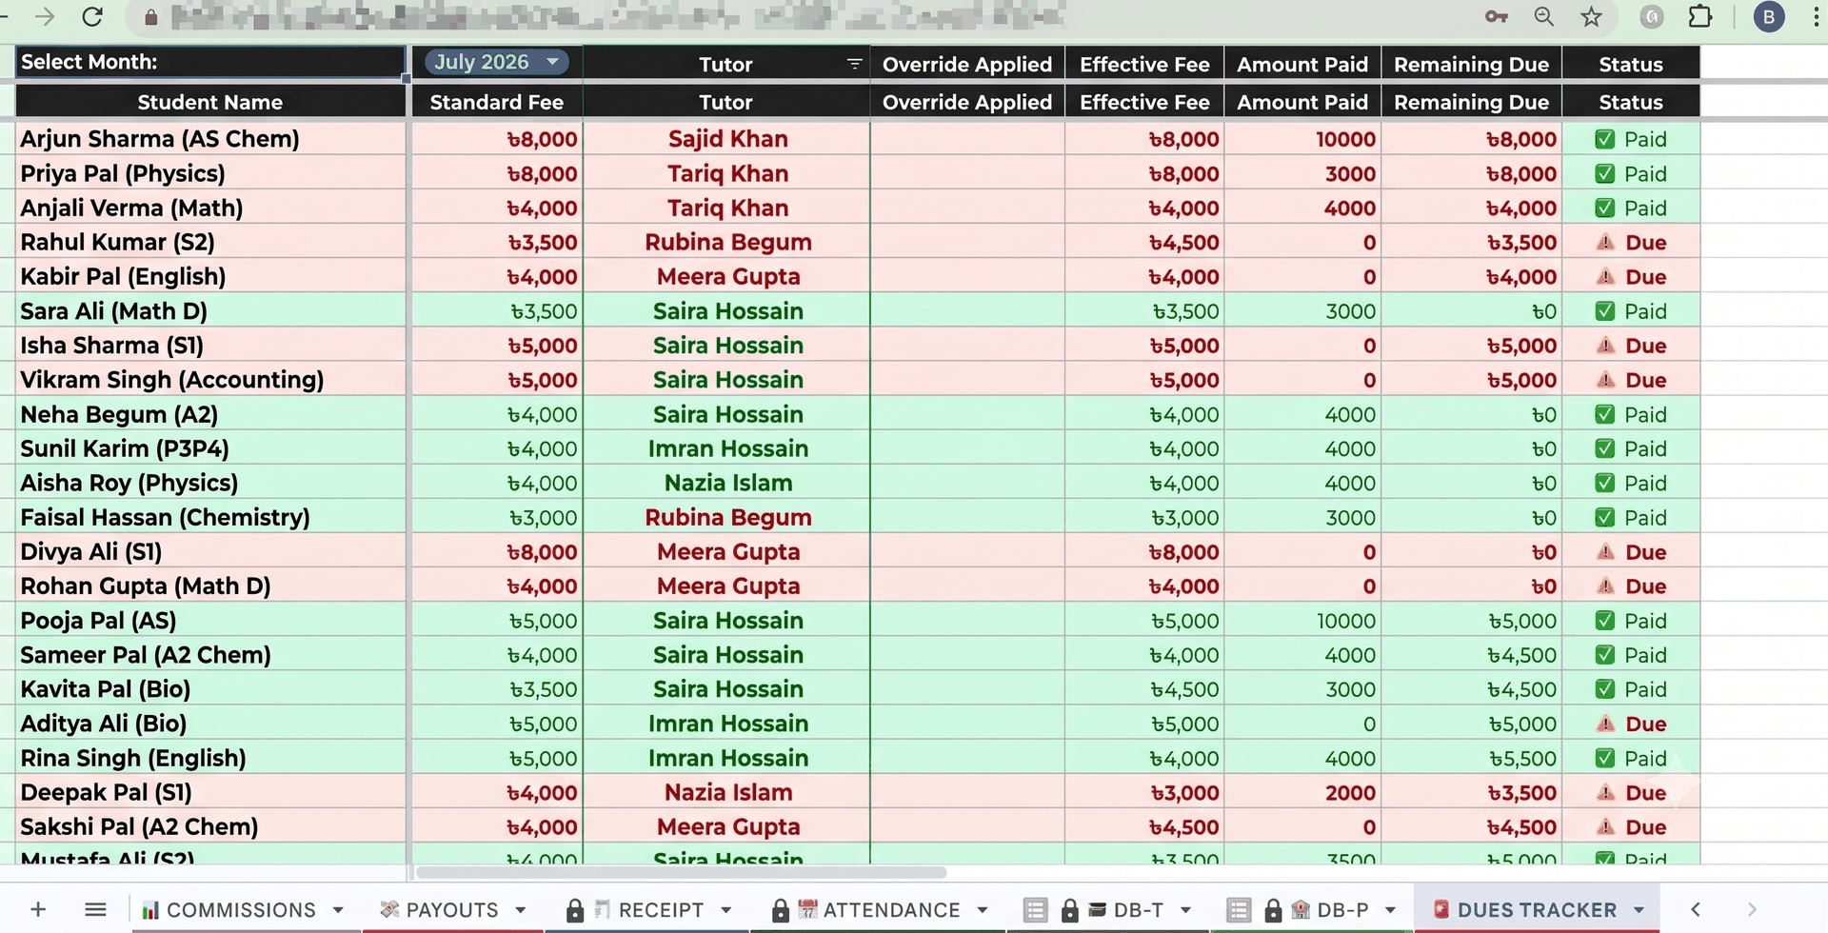1828x933 pixels.
Task: Select amount paid '2000' for Deepak Pal
Action: click(x=1302, y=792)
